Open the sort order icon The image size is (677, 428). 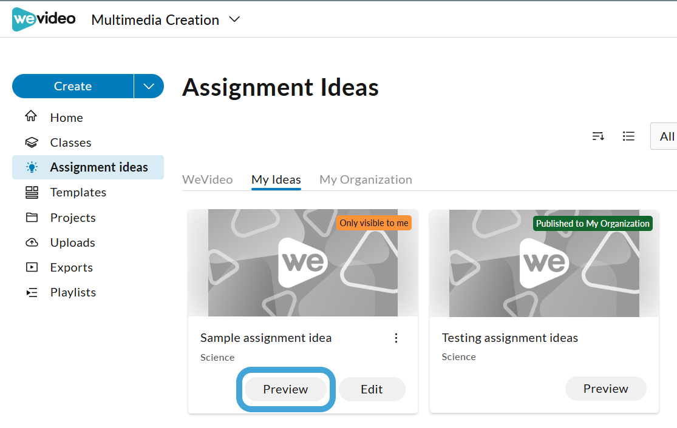(x=598, y=136)
